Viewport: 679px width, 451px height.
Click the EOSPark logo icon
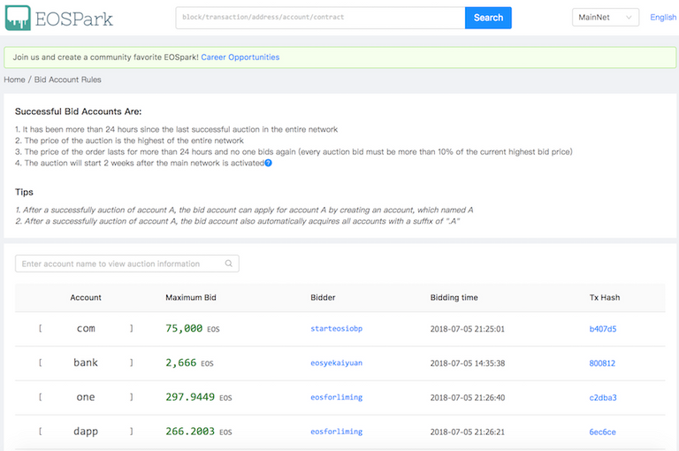coord(19,18)
